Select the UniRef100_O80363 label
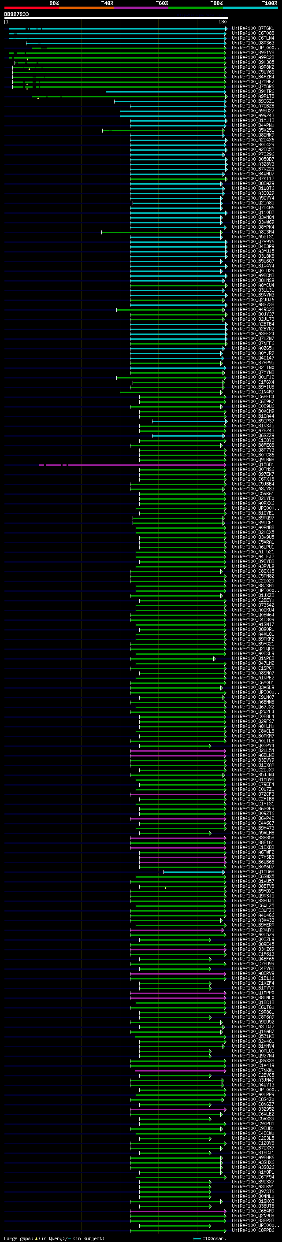The width and height of the screenshot is (282, 1242). [x=252, y=43]
